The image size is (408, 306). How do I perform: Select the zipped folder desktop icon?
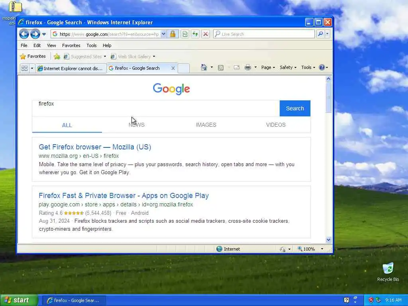pyautogui.click(x=16, y=7)
